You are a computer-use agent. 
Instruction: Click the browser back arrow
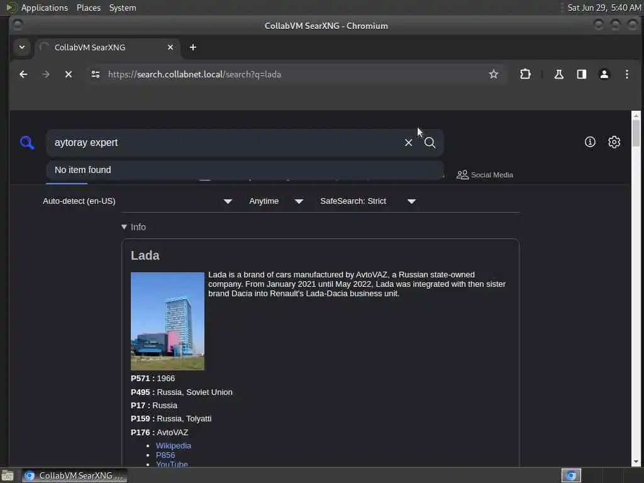point(23,74)
